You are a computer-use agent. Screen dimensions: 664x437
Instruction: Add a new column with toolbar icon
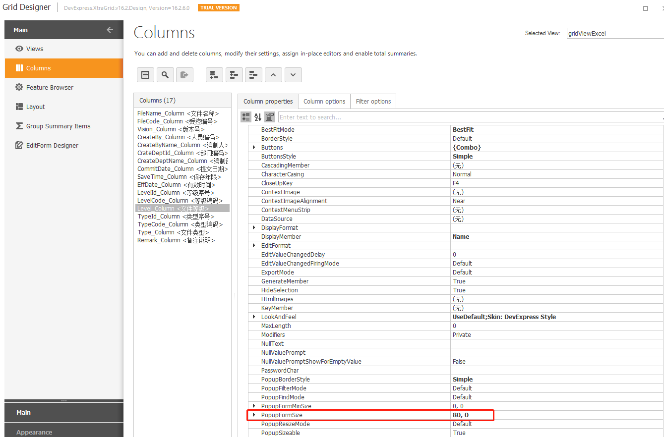point(214,74)
